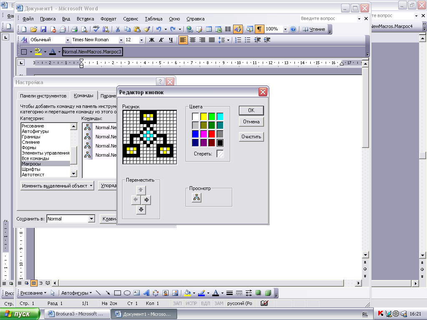Click the Rectangle tool on Drawing toolbar
The image size is (427, 320).
[117, 293]
